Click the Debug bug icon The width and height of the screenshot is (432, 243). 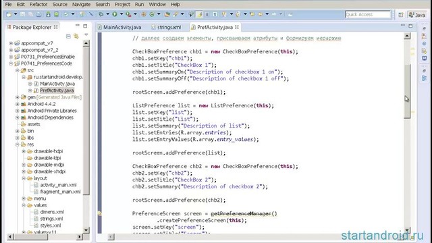point(101,14)
